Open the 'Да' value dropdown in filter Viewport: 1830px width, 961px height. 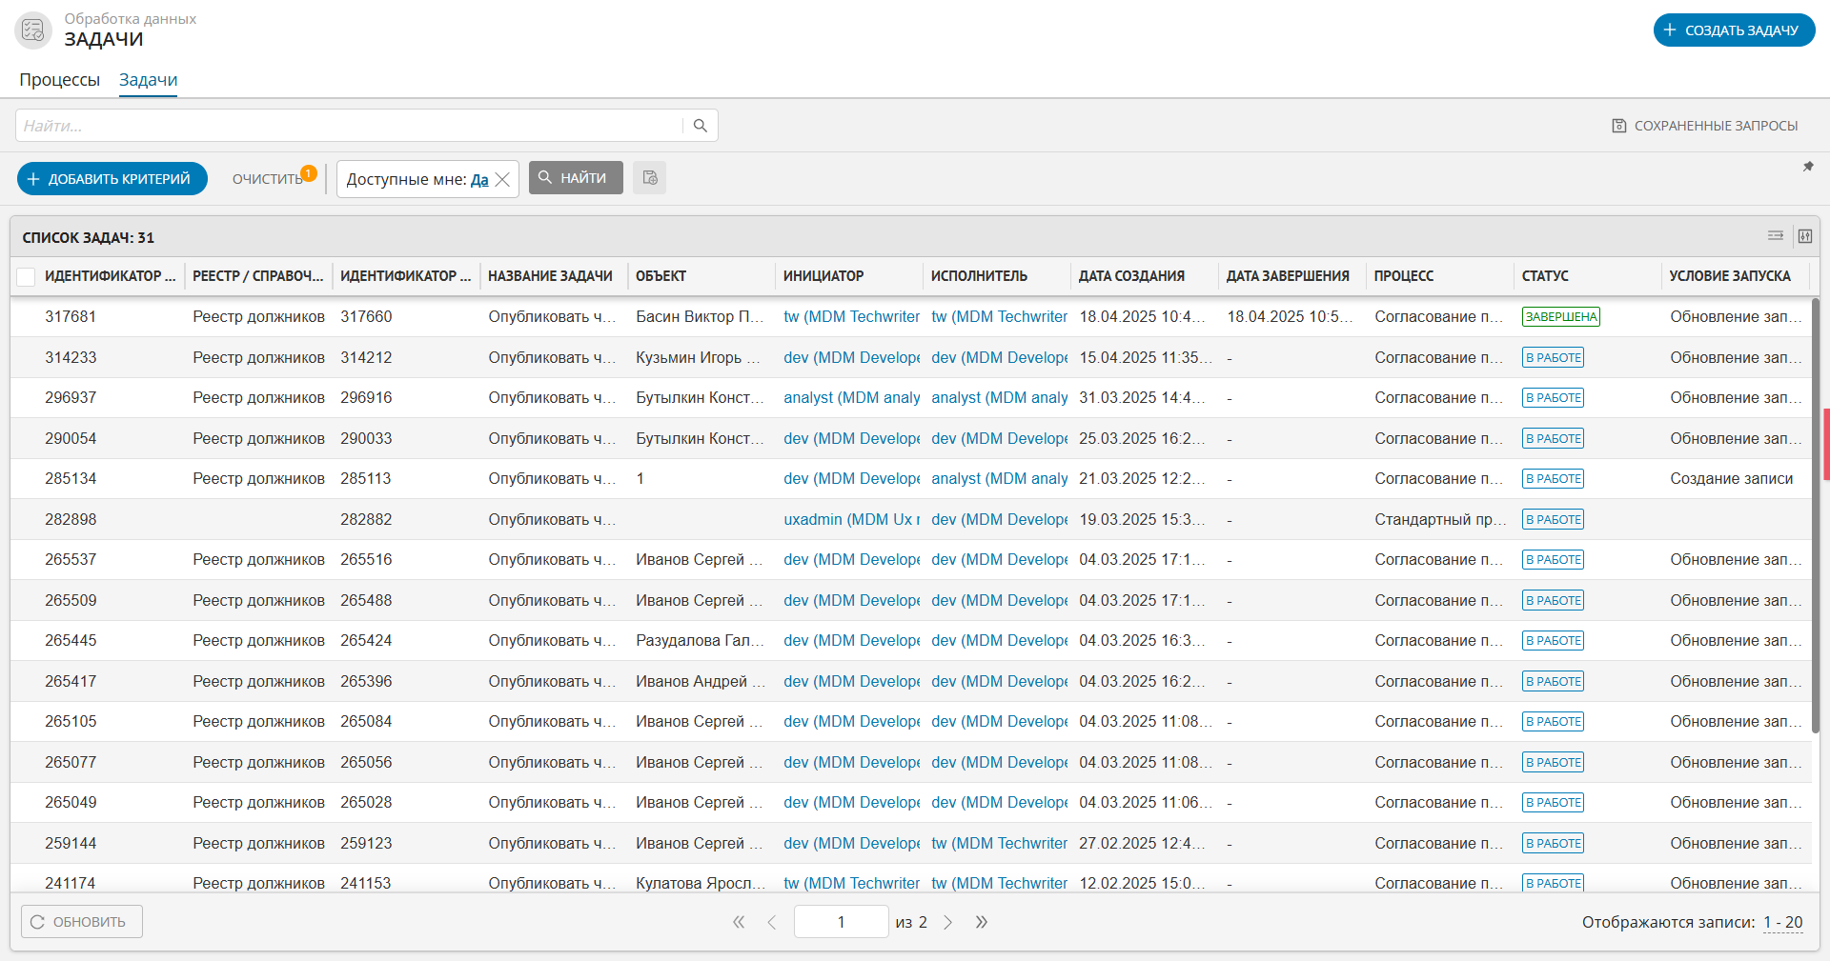479,180
